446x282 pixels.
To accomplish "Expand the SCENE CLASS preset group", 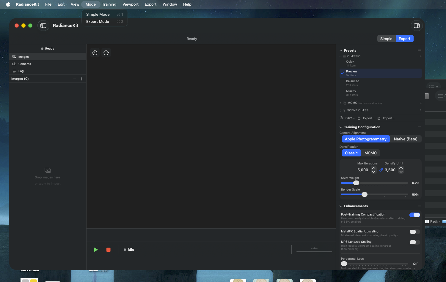I will [x=340, y=110].
